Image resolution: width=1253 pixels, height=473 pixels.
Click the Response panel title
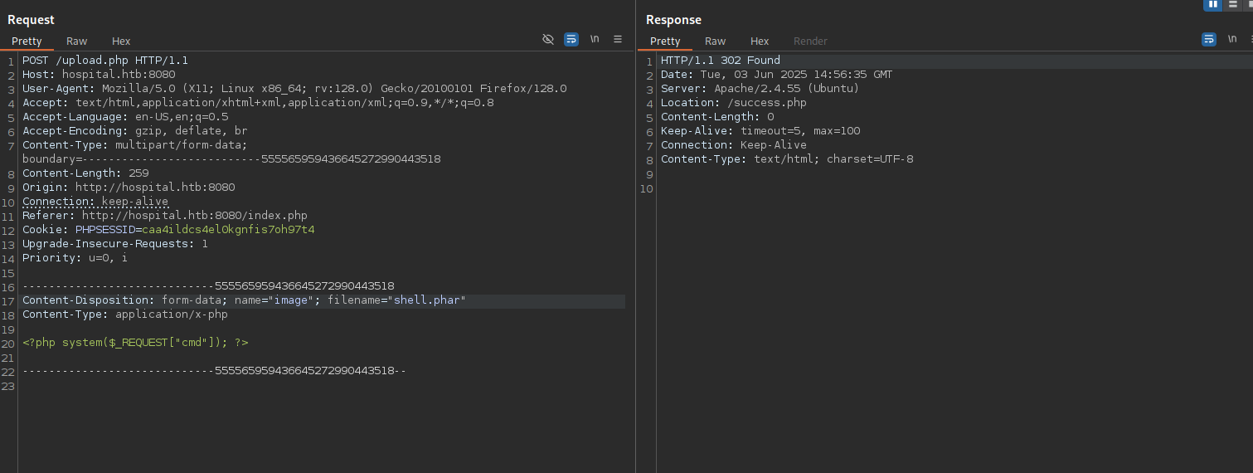click(673, 20)
